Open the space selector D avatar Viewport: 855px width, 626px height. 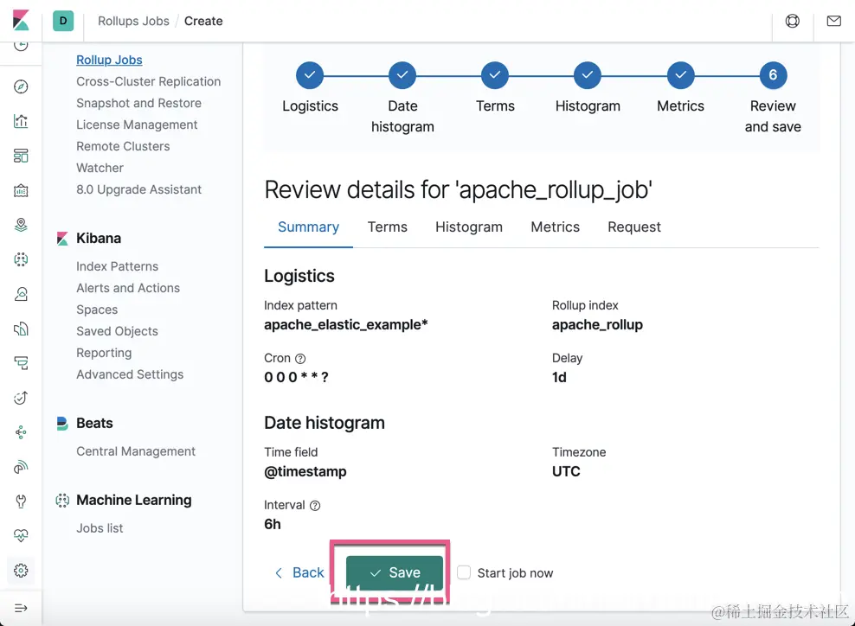(x=63, y=21)
